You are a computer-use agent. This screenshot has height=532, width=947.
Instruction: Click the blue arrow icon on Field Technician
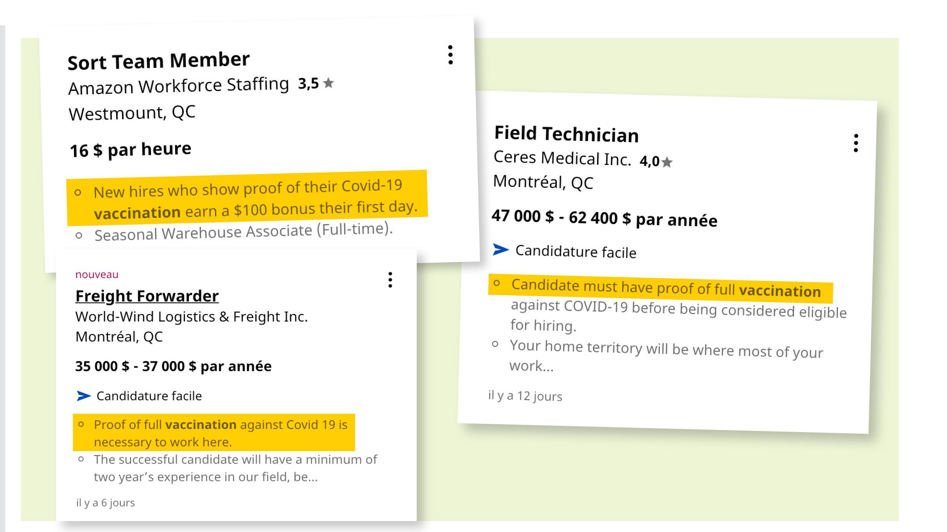pos(500,249)
